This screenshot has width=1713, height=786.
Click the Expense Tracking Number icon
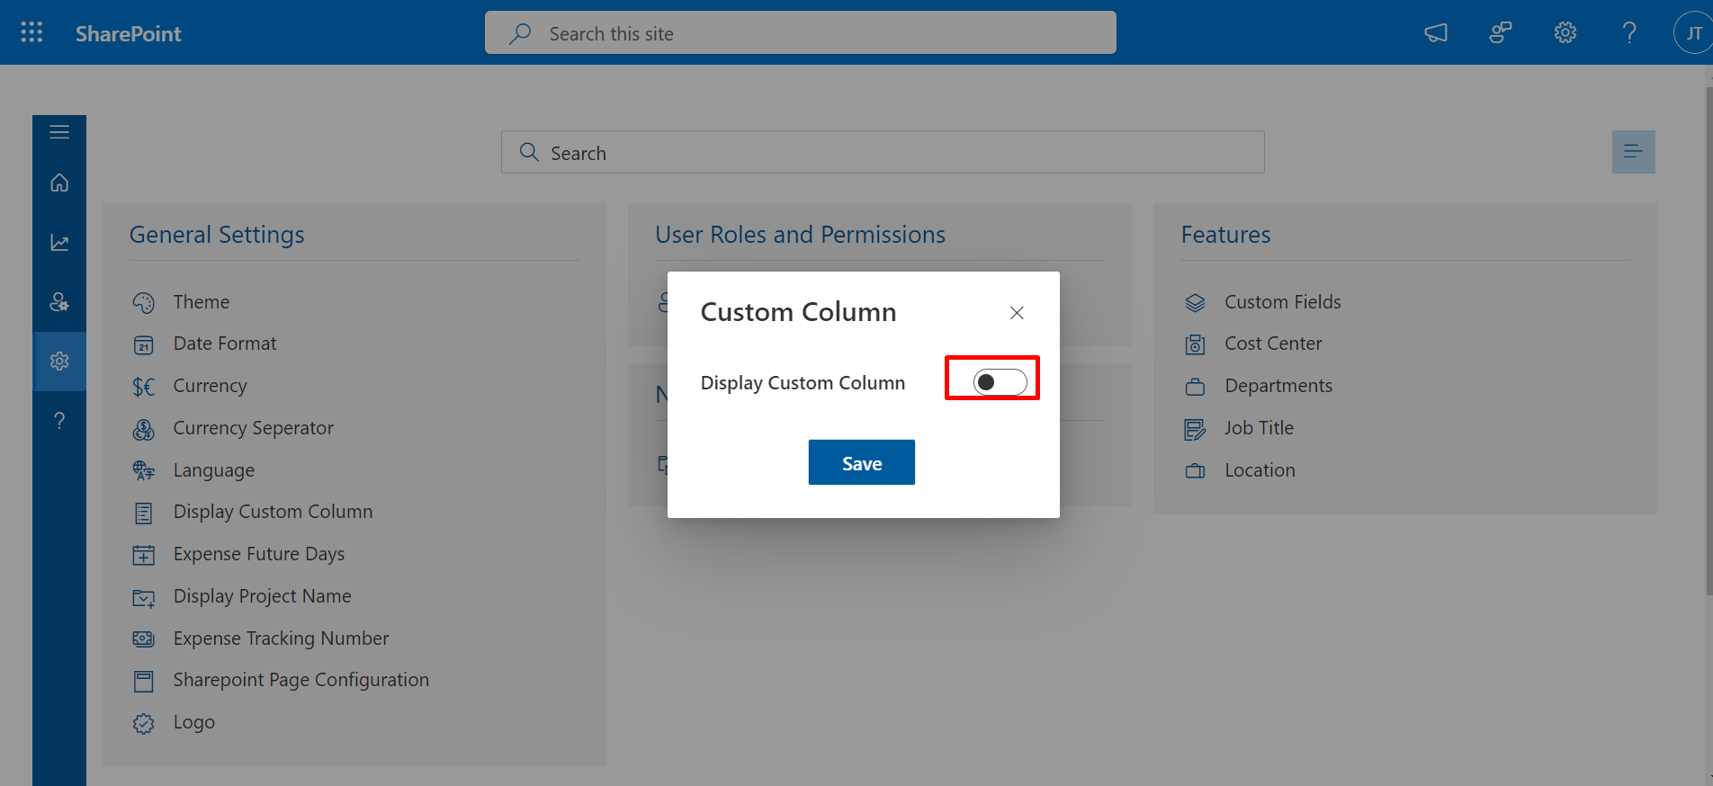click(144, 639)
